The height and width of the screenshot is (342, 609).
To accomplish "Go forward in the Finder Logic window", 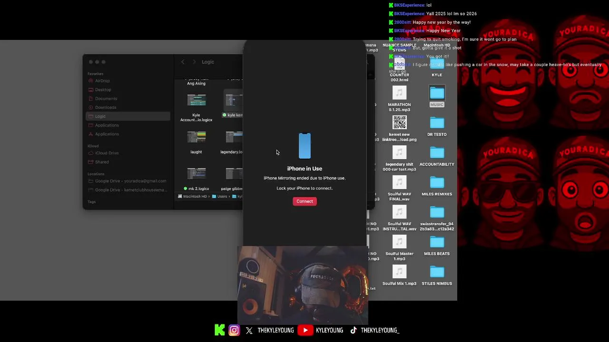I will 194,62.
